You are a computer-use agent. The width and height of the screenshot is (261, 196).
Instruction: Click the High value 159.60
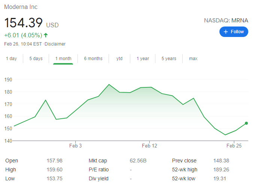pyautogui.click(x=54, y=169)
